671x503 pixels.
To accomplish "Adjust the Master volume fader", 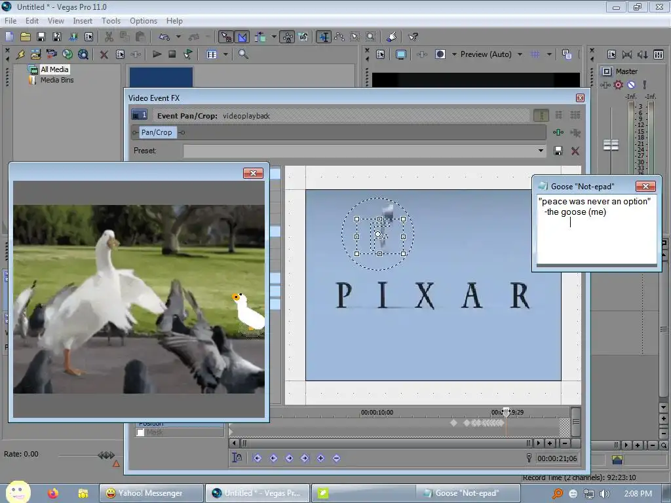I will pyautogui.click(x=611, y=145).
